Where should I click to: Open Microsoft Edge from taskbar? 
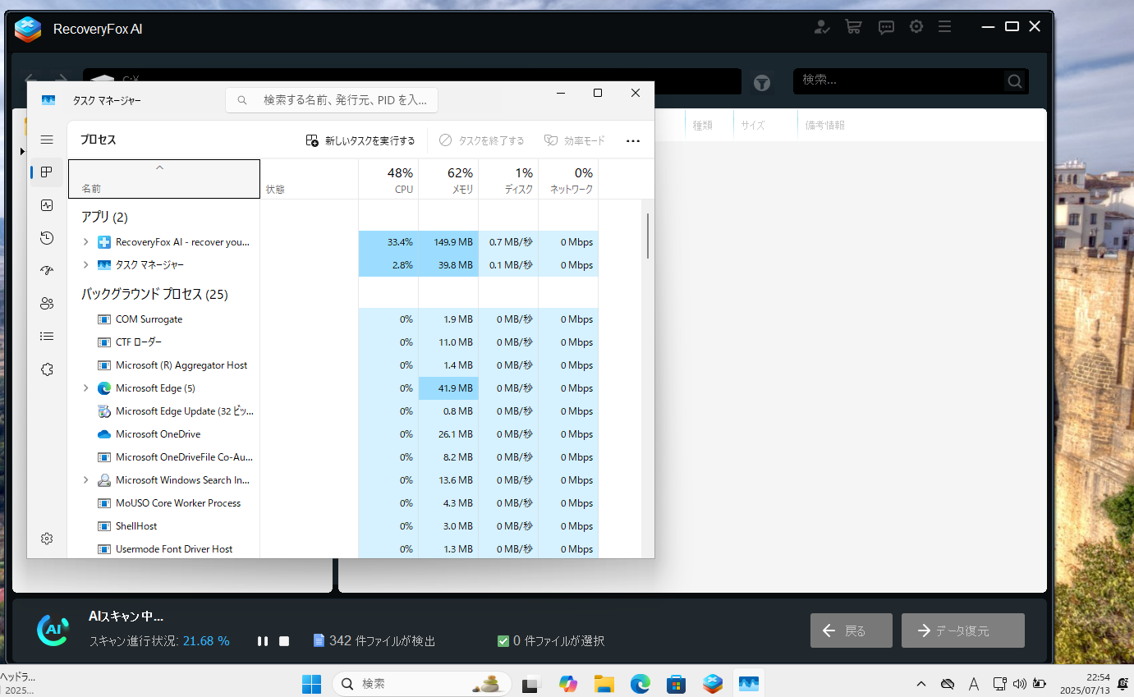tap(640, 683)
